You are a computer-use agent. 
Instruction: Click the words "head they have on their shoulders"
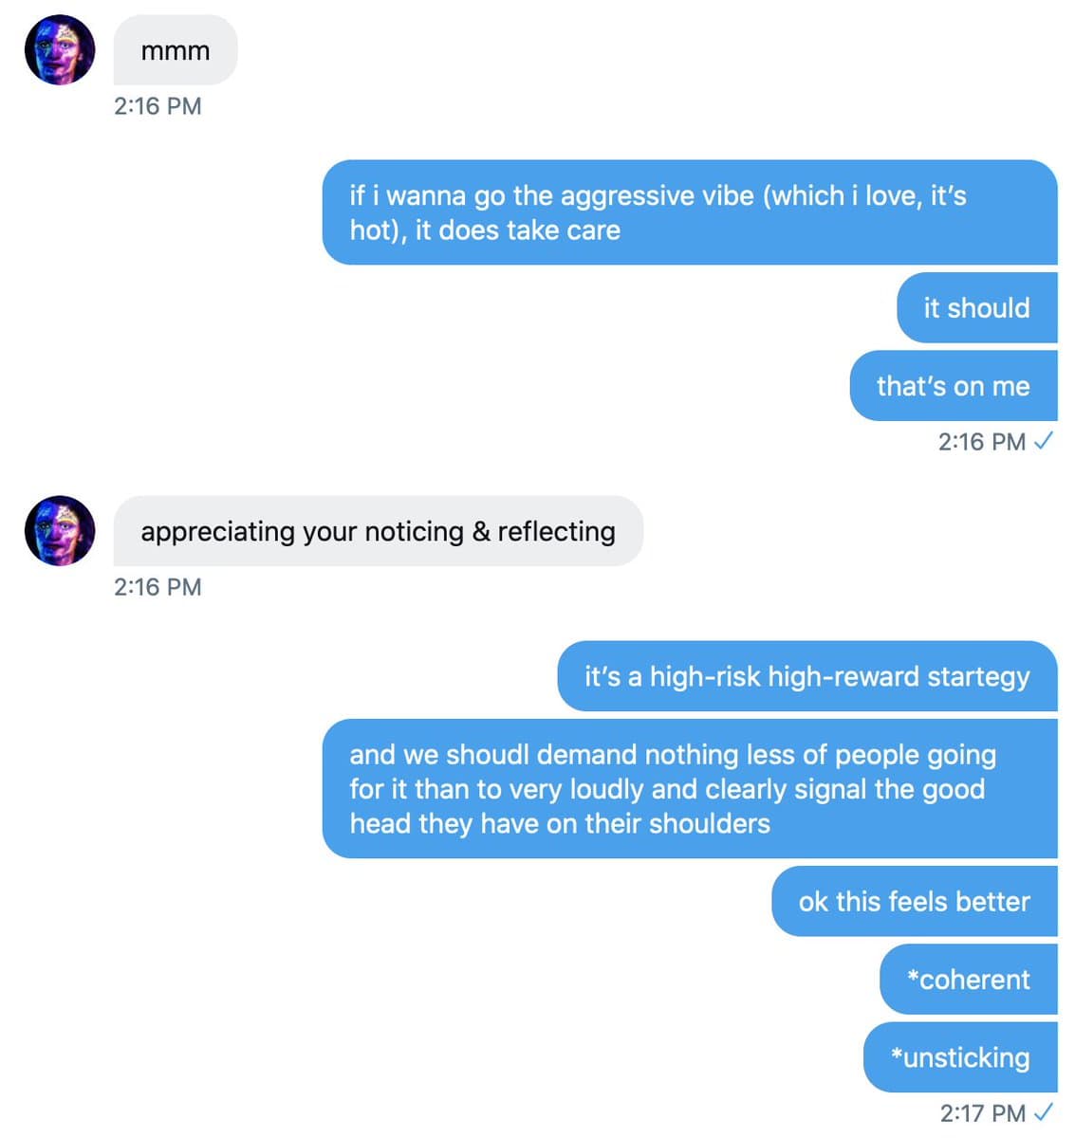point(560,823)
